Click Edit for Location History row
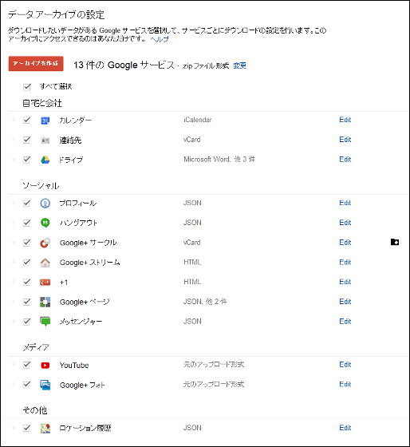Image resolution: width=410 pixels, height=447 pixels. point(345,428)
